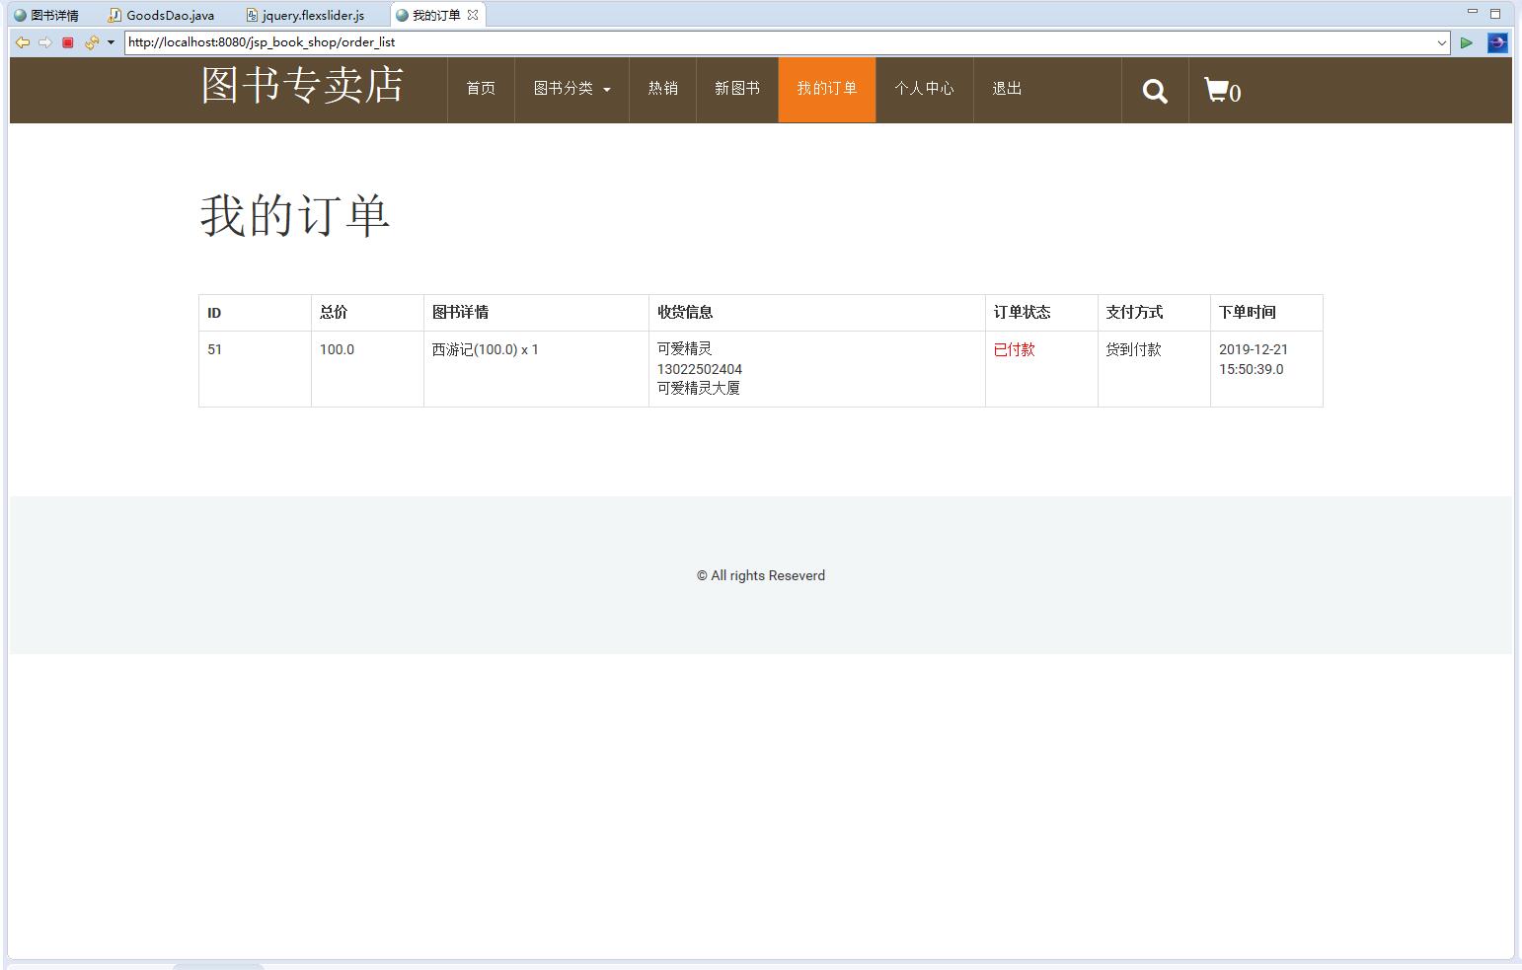Click the red stop loading icon
Screen dimensions: 1522x970
pyautogui.click(x=67, y=42)
